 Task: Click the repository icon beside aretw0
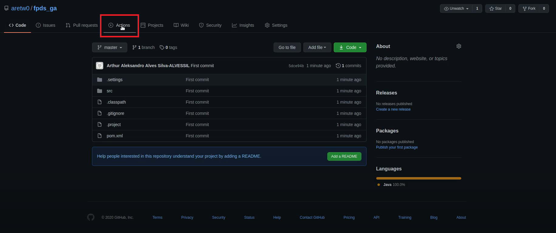[x=6, y=8]
